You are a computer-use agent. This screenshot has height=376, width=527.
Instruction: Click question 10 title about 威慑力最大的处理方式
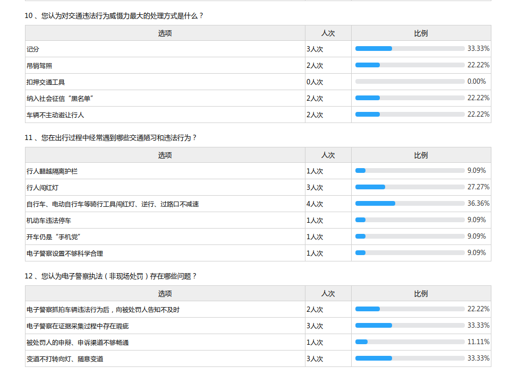114,16
